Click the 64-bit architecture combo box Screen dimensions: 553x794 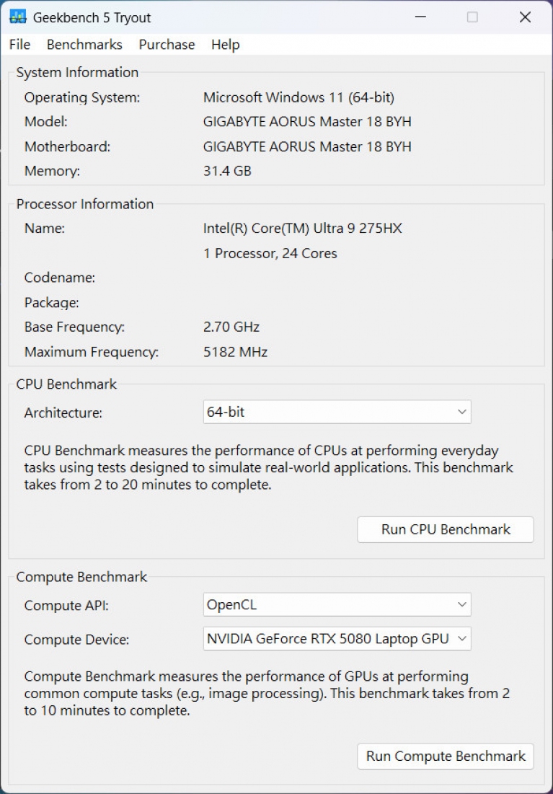[337, 413]
